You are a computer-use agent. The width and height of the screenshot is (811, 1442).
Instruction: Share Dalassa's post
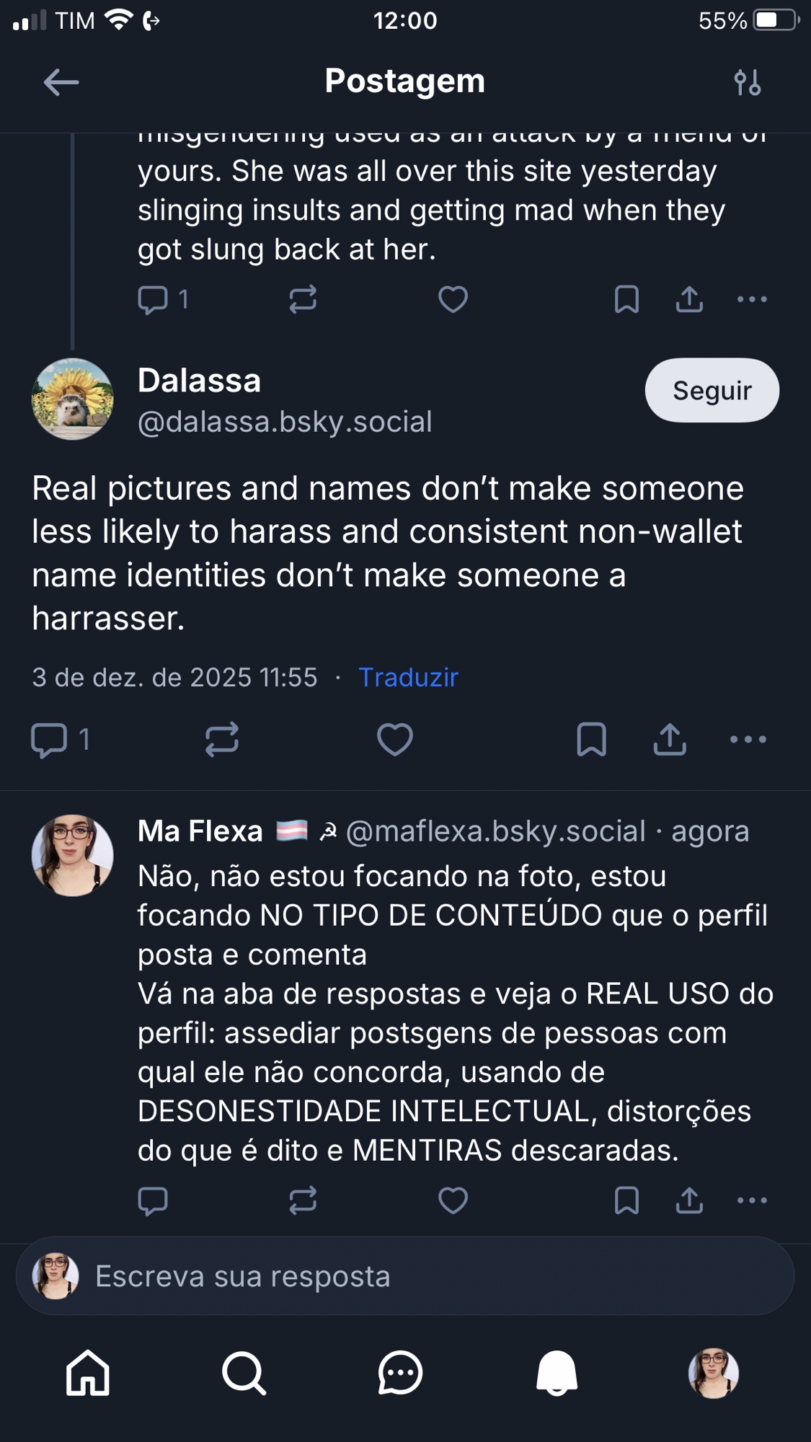click(x=670, y=739)
